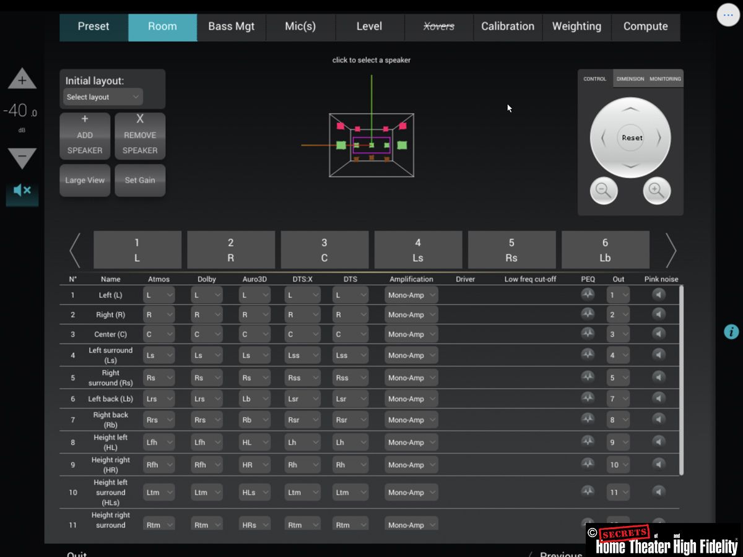Select speaker 4 Ls tile

[418, 250]
